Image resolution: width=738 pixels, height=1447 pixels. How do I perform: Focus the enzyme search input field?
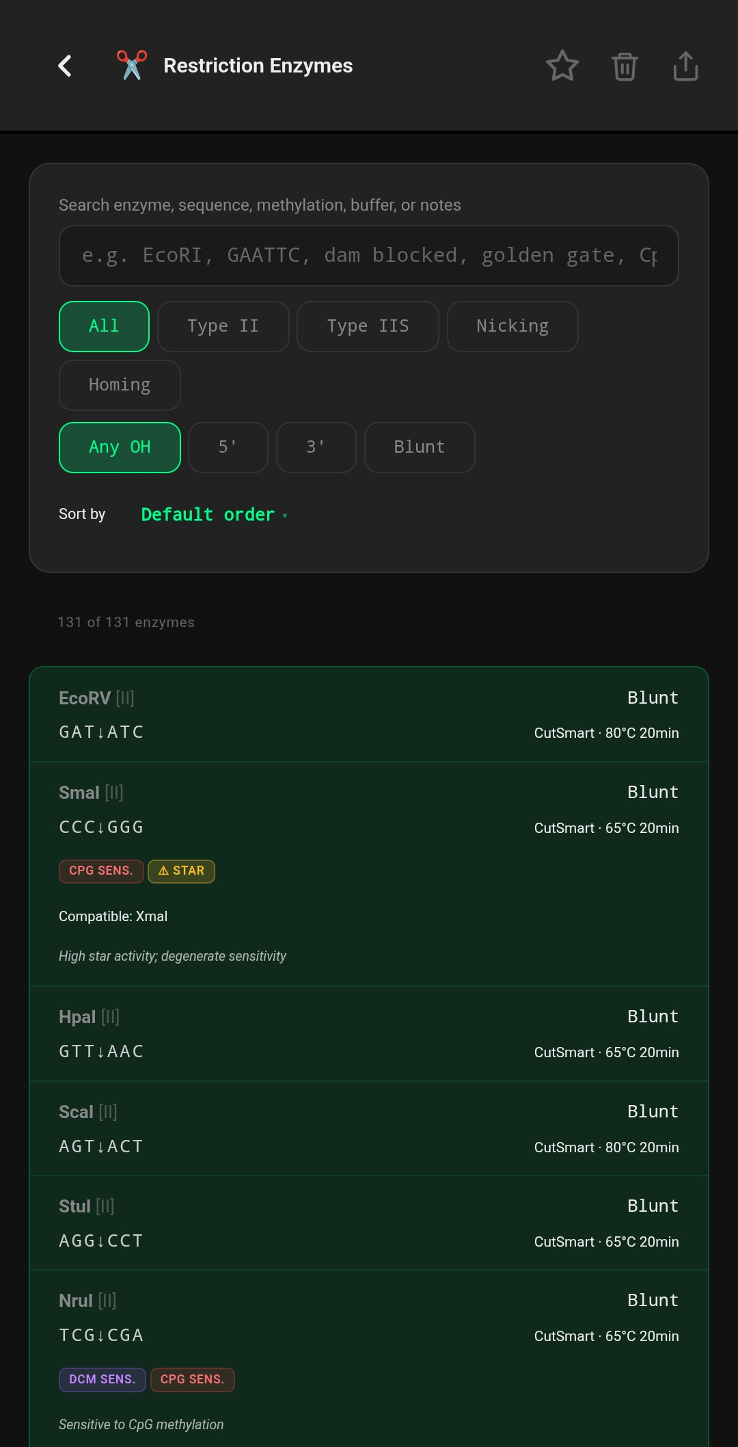click(369, 256)
